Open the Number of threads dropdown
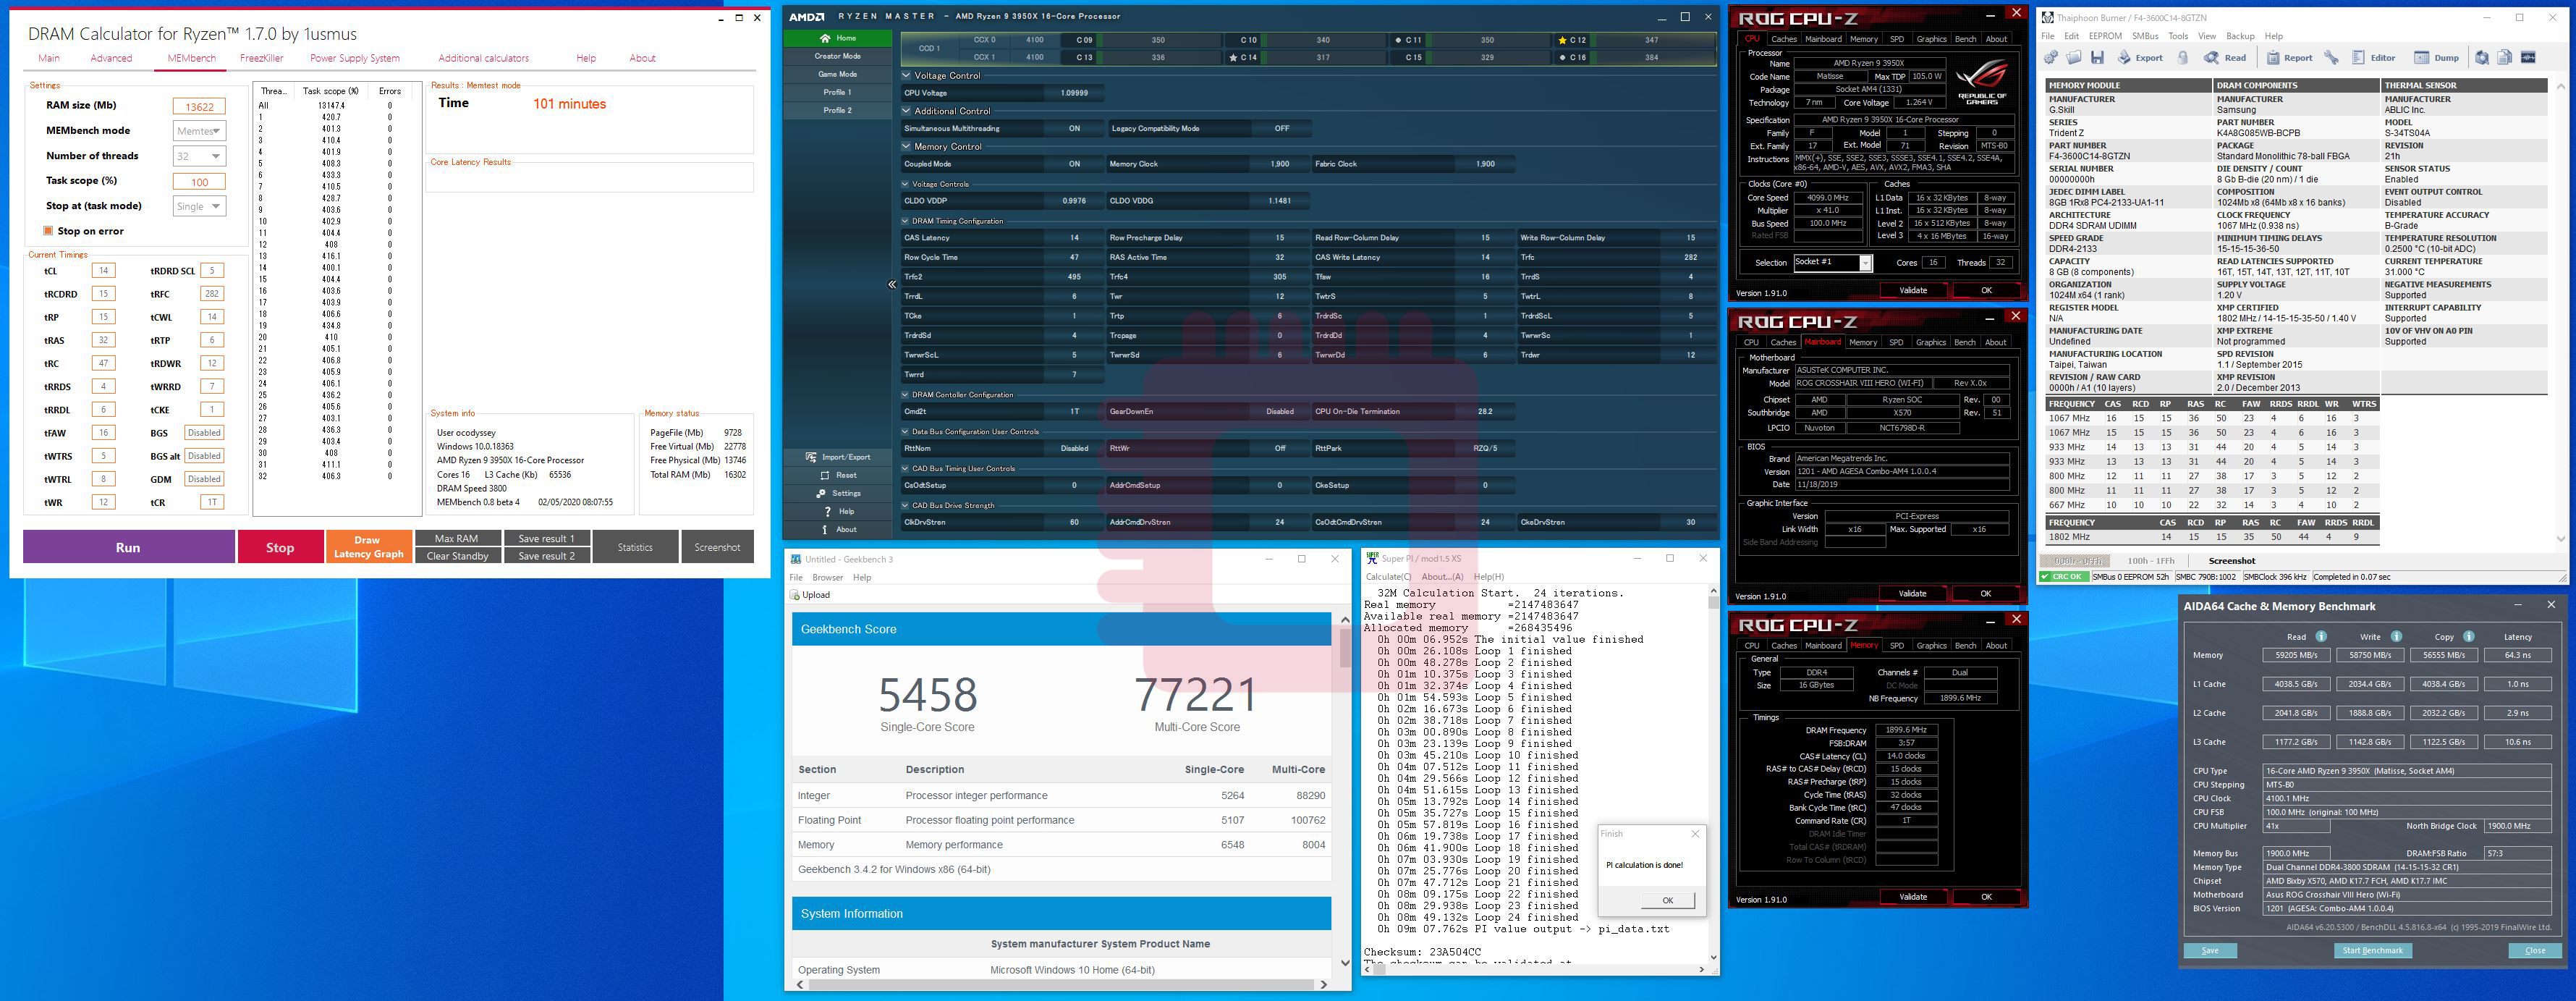The width and height of the screenshot is (2576, 1001). coord(199,156)
